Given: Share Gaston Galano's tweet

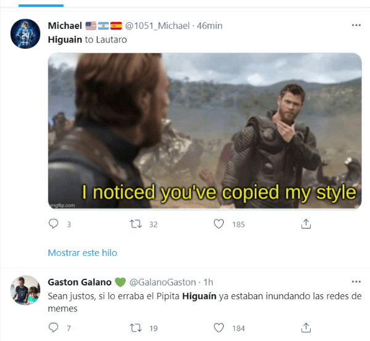Looking at the screenshot, I should [x=305, y=327].
